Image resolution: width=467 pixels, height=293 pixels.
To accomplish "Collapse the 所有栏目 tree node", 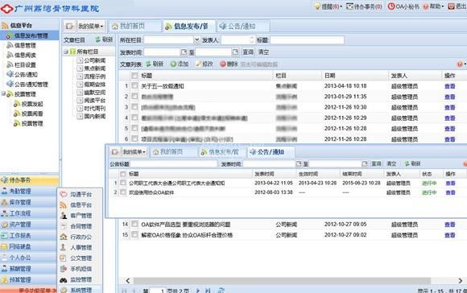I will pyautogui.click(x=66, y=52).
